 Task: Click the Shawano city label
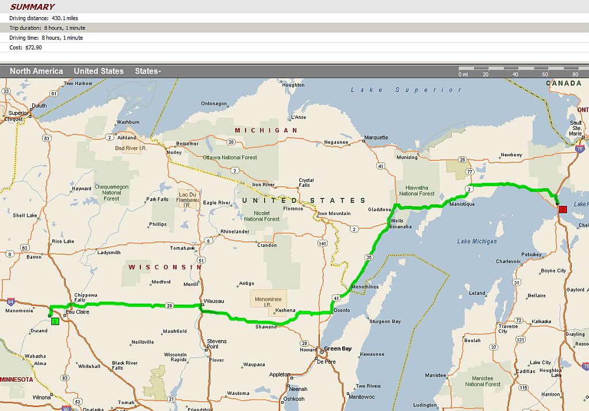pyautogui.click(x=266, y=327)
